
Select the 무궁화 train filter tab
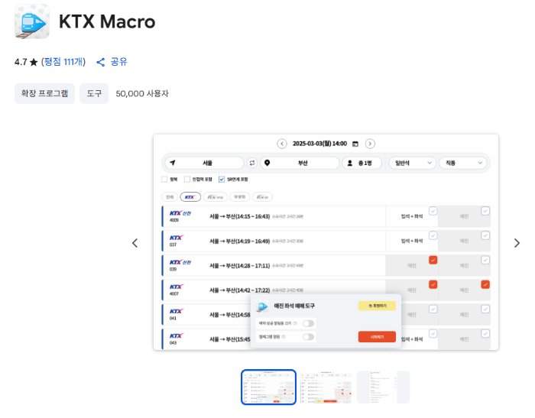tap(240, 197)
